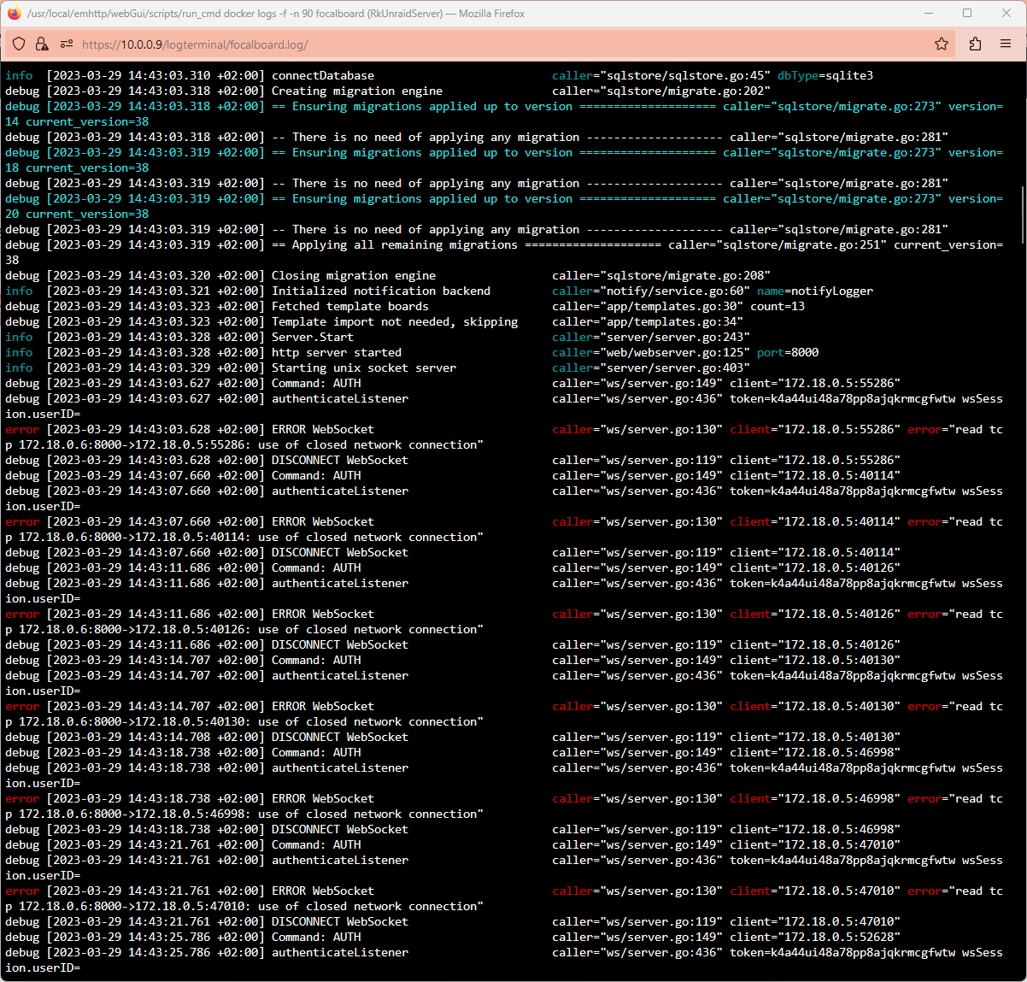The height and width of the screenshot is (982, 1027).
Task: Click the site permissions icon beside the padlock
Action: pos(66,44)
